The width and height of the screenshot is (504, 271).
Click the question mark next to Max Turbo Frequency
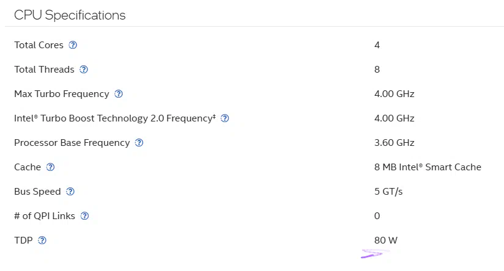coord(119,94)
